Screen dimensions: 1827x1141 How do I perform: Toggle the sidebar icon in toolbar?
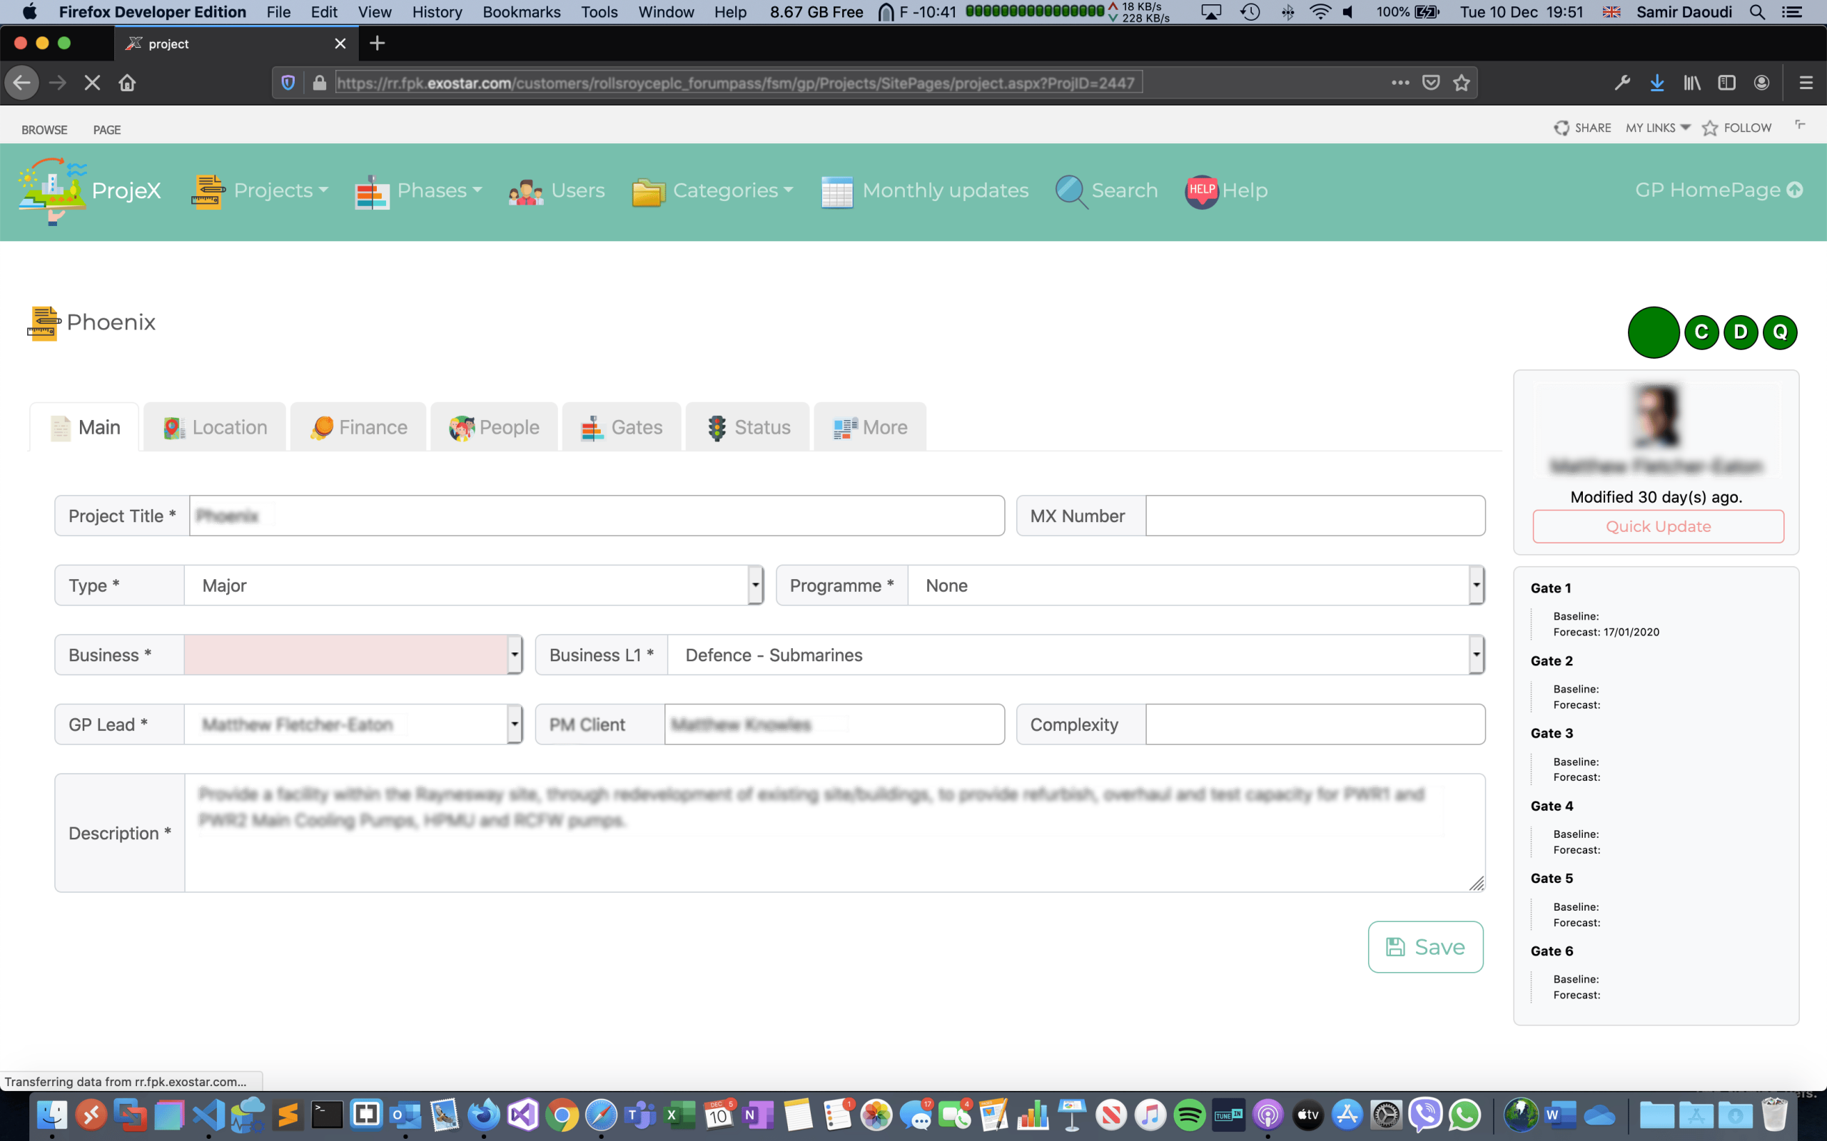[x=1726, y=83]
